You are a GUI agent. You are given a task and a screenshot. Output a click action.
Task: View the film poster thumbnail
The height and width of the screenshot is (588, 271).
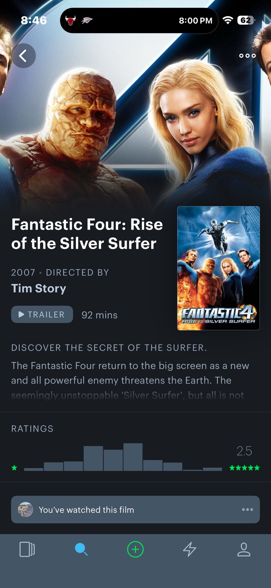tap(219, 268)
